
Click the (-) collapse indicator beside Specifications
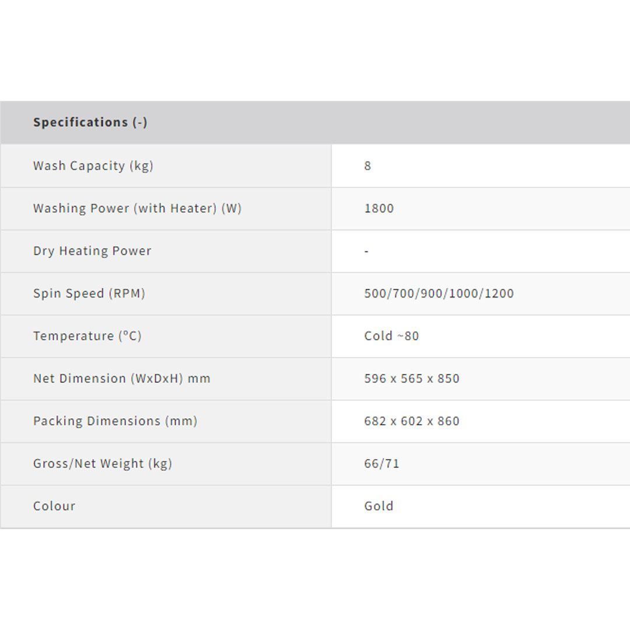[x=140, y=123]
